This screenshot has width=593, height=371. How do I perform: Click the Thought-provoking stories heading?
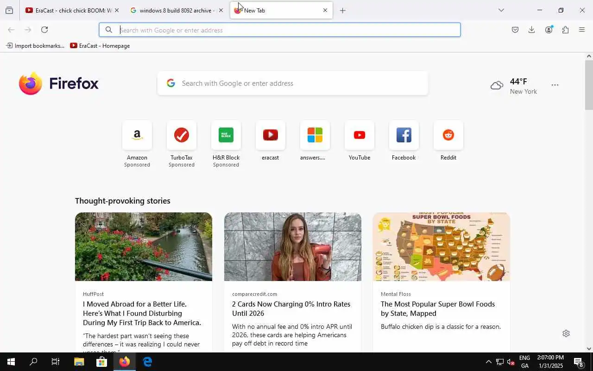pos(123,201)
